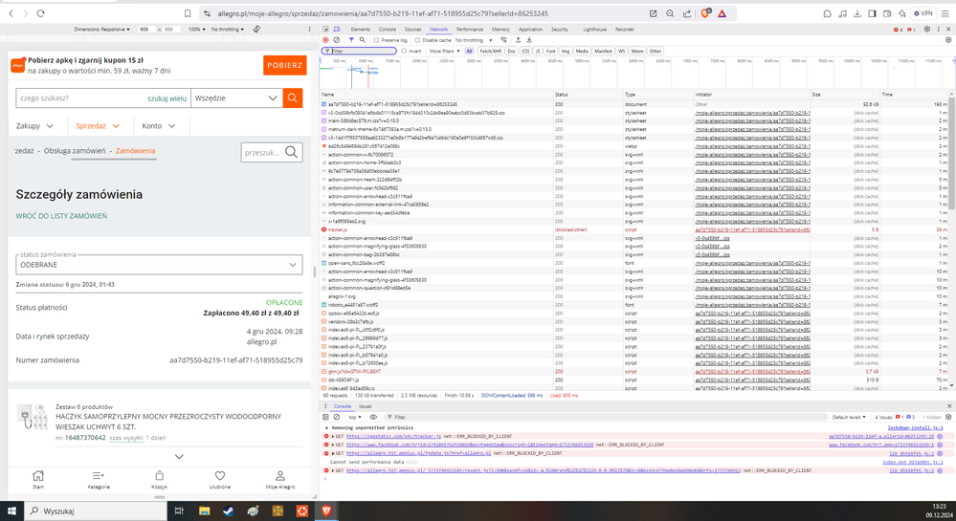Screen dimensions: 956x521
Task: Open Ulubione heart icon
Action: (x=219, y=480)
